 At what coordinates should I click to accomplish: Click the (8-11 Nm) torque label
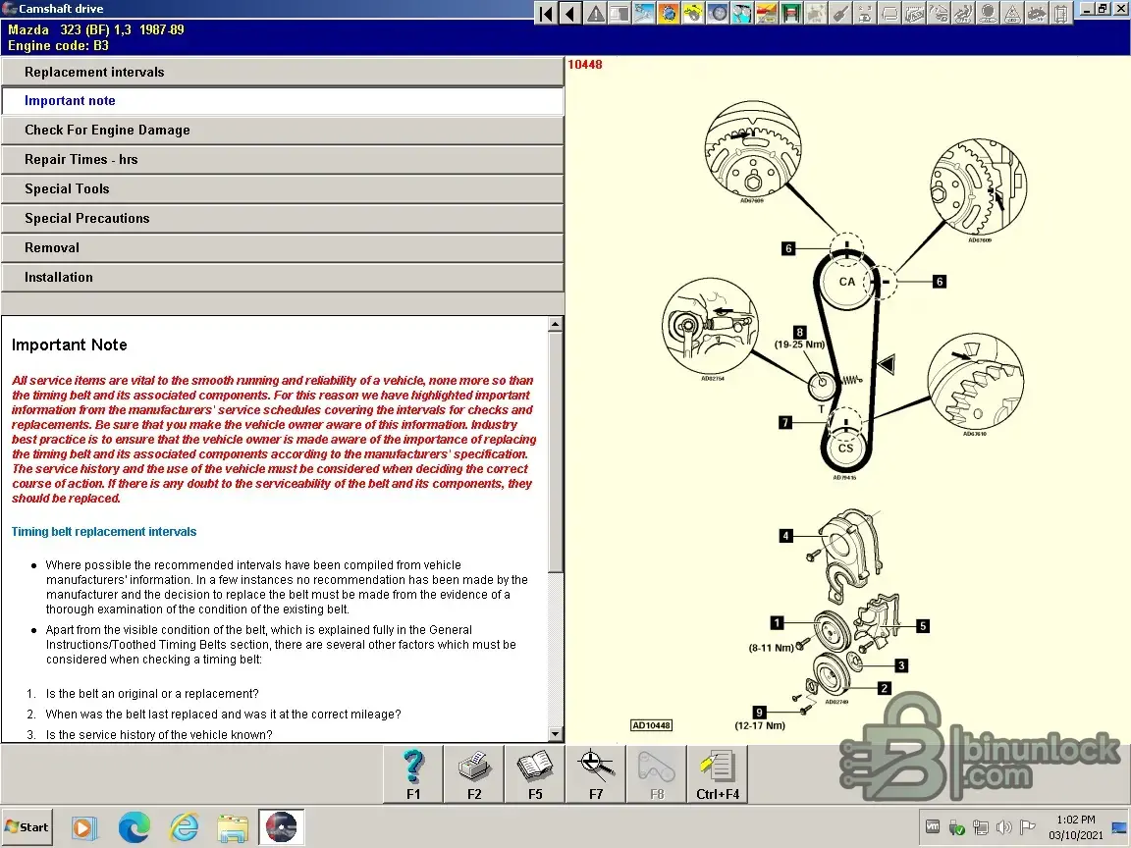coord(771,648)
